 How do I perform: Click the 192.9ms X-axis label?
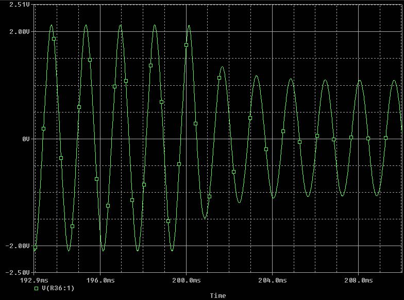point(34,280)
